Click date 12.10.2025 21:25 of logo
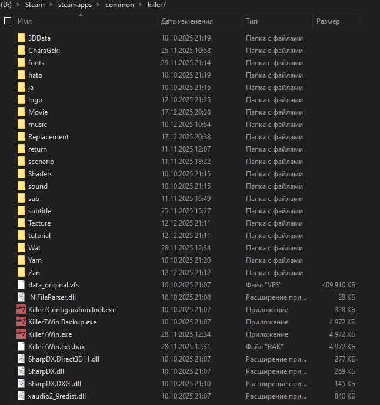This screenshot has height=405, width=380. 186,100
